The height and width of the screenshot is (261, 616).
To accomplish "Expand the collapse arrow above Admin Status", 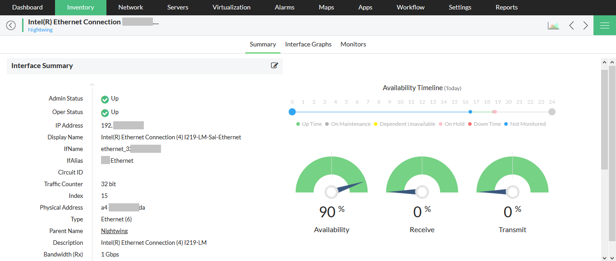I will pos(92,84).
